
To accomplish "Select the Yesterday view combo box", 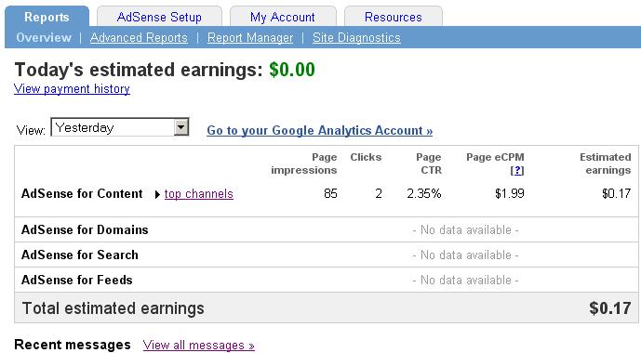I will coord(120,127).
